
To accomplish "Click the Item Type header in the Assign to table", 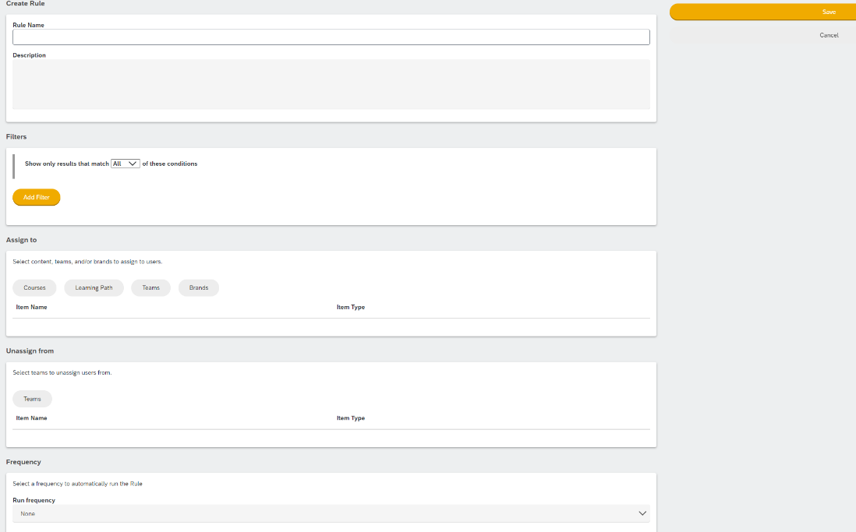I will click(351, 307).
